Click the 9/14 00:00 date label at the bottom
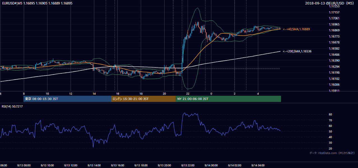This screenshot has height=168, width=358. [211, 165]
